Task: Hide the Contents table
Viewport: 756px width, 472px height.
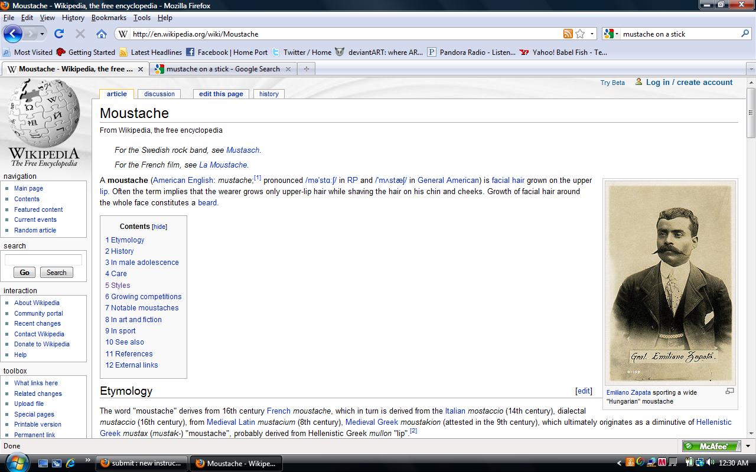Action: point(159,227)
